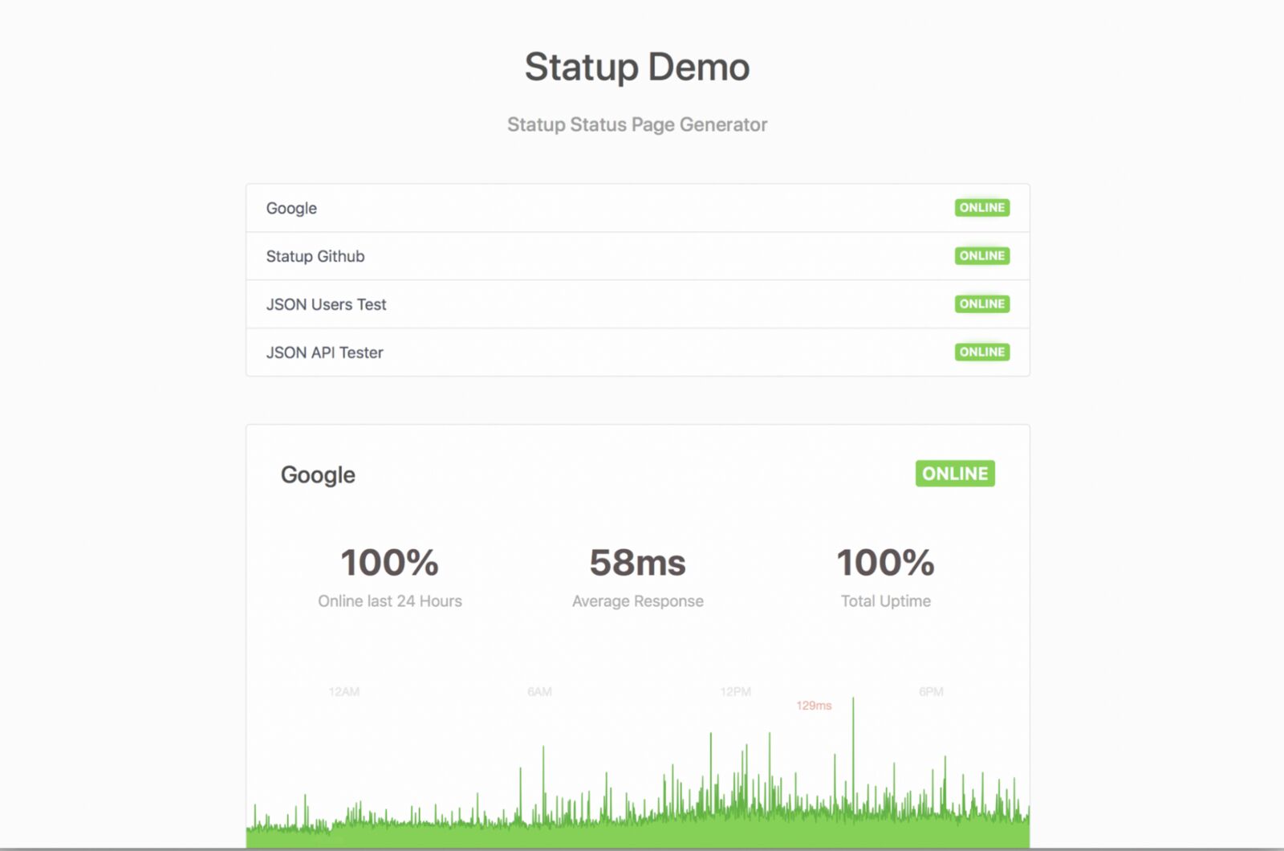Click the 58ms average response value

(637, 562)
